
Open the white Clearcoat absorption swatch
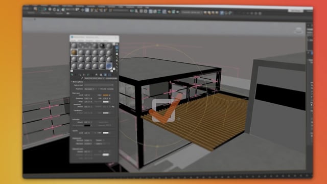tap(106, 154)
